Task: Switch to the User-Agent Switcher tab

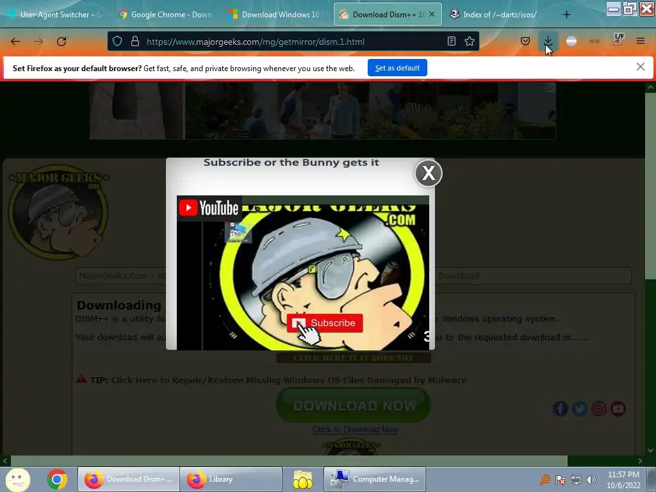Action: [55, 15]
